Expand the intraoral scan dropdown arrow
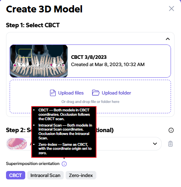The width and height of the screenshot is (181, 187). (x=155, y=144)
